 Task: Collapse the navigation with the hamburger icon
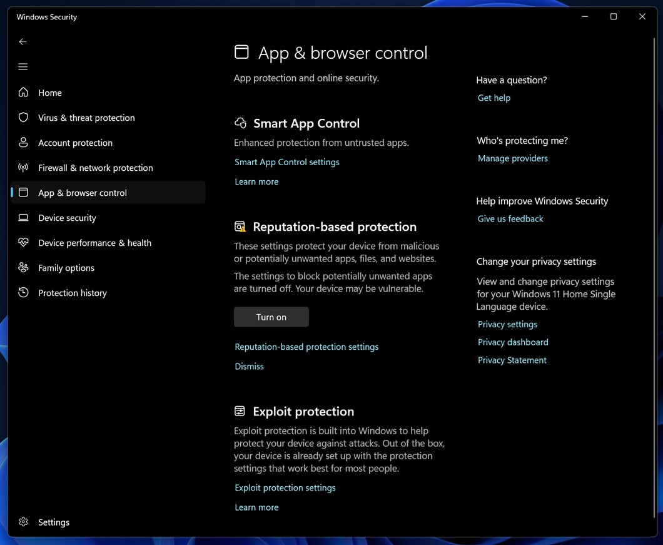pyautogui.click(x=23, y=66)
